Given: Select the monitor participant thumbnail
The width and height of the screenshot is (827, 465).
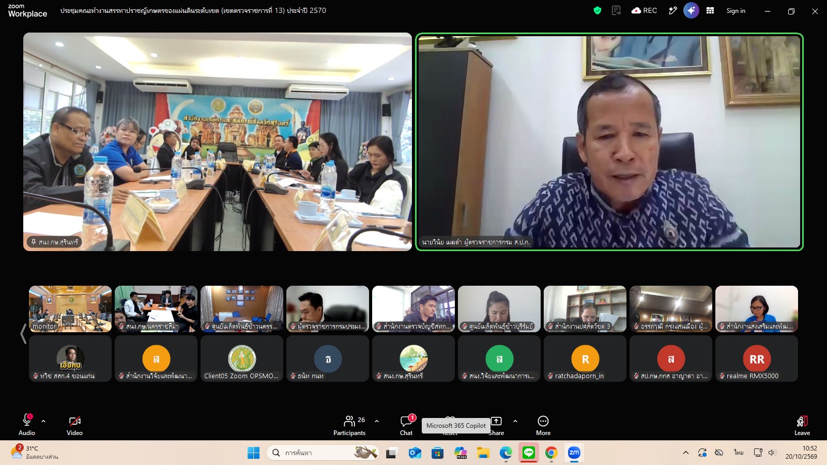Looking at the screenshot, I should click(70, 308).
